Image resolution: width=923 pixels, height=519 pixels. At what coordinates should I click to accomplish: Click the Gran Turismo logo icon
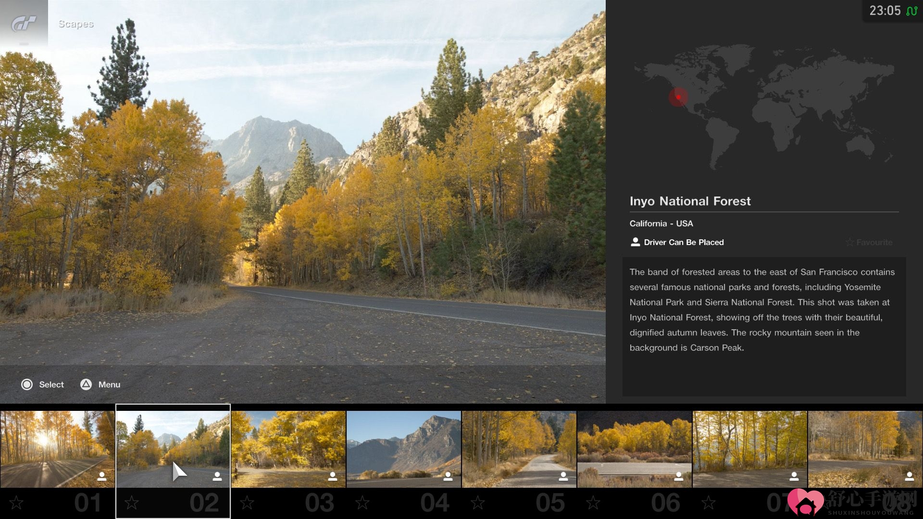(24, 24)
